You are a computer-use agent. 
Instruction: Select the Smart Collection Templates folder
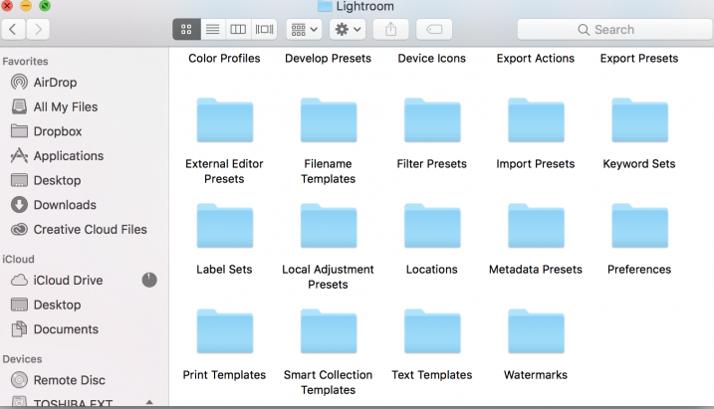click(x=329, y=331)
